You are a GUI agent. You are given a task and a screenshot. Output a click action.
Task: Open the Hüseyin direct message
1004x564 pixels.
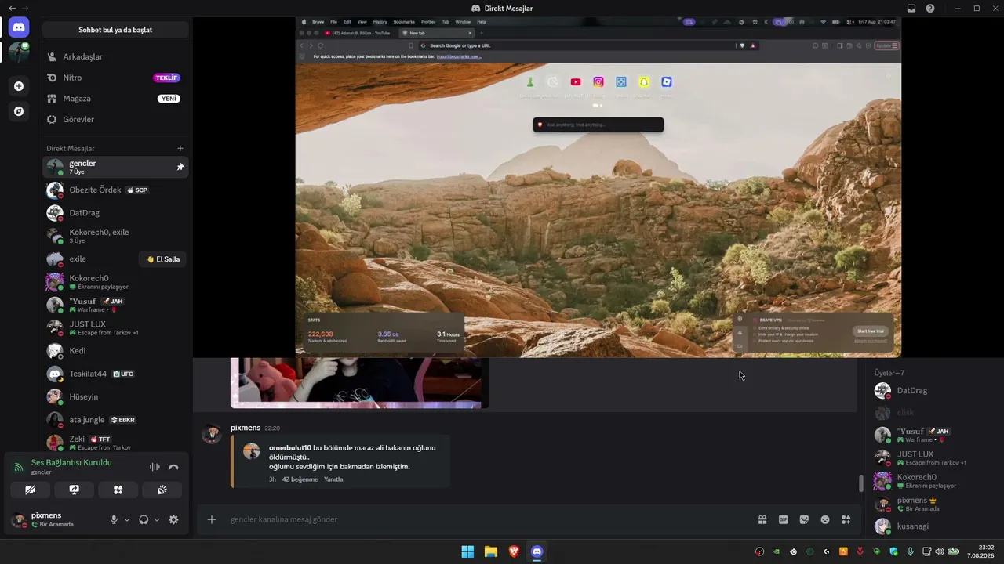pos(115,397)
